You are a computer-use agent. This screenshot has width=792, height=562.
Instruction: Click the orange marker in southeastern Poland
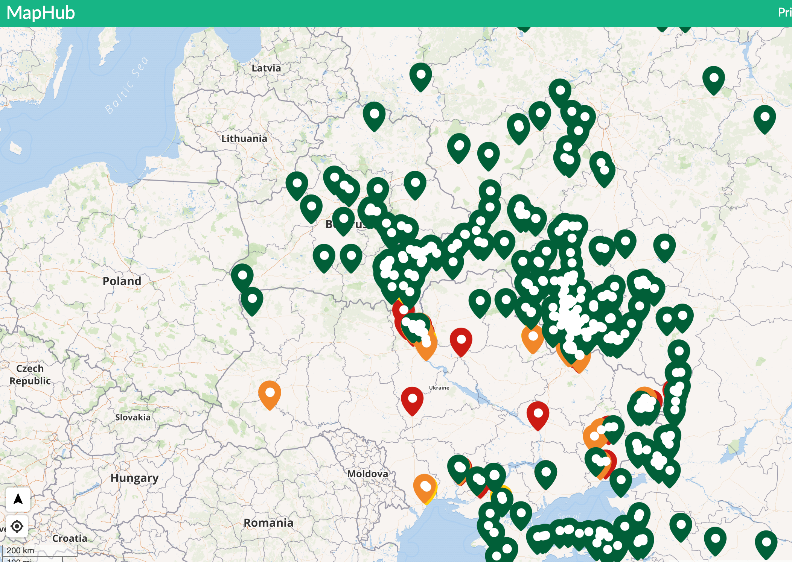click(x=270, y=393)
